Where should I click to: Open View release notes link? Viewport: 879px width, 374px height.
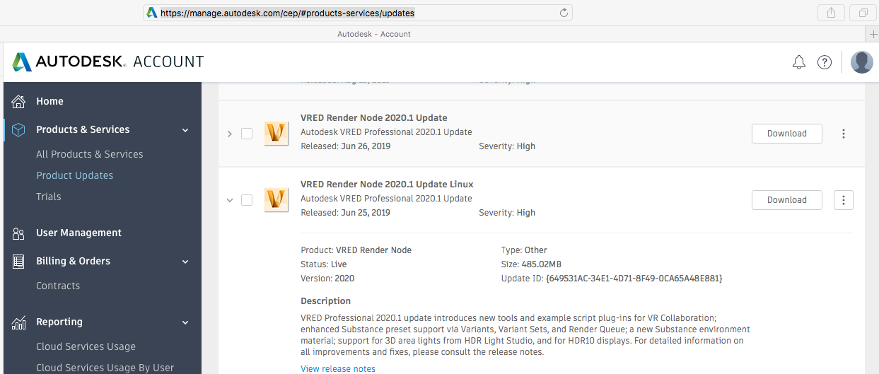(338, 369)
